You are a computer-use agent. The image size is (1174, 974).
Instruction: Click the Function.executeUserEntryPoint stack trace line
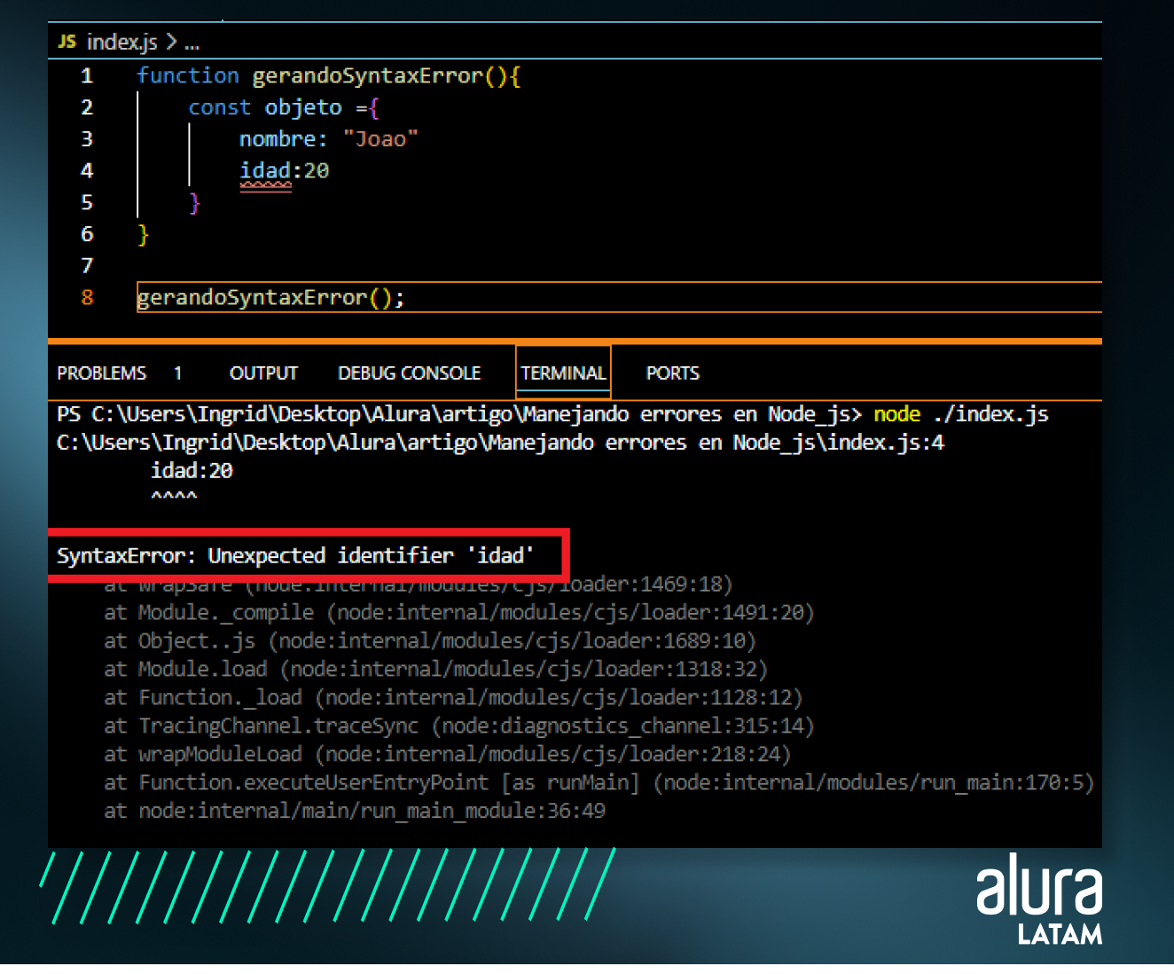pos(599,783)
